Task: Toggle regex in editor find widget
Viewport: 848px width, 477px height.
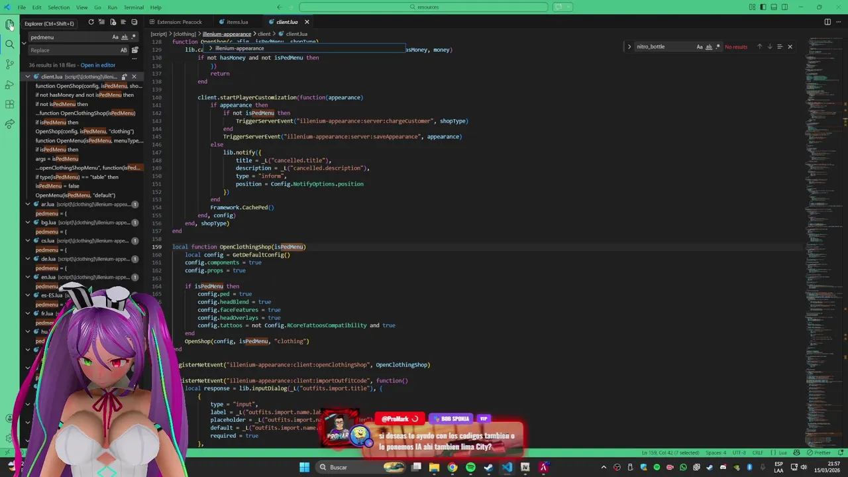Action: click(x=718, y=47)
